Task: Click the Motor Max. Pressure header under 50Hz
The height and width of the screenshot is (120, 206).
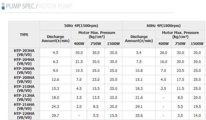Action: coord(97,35)
